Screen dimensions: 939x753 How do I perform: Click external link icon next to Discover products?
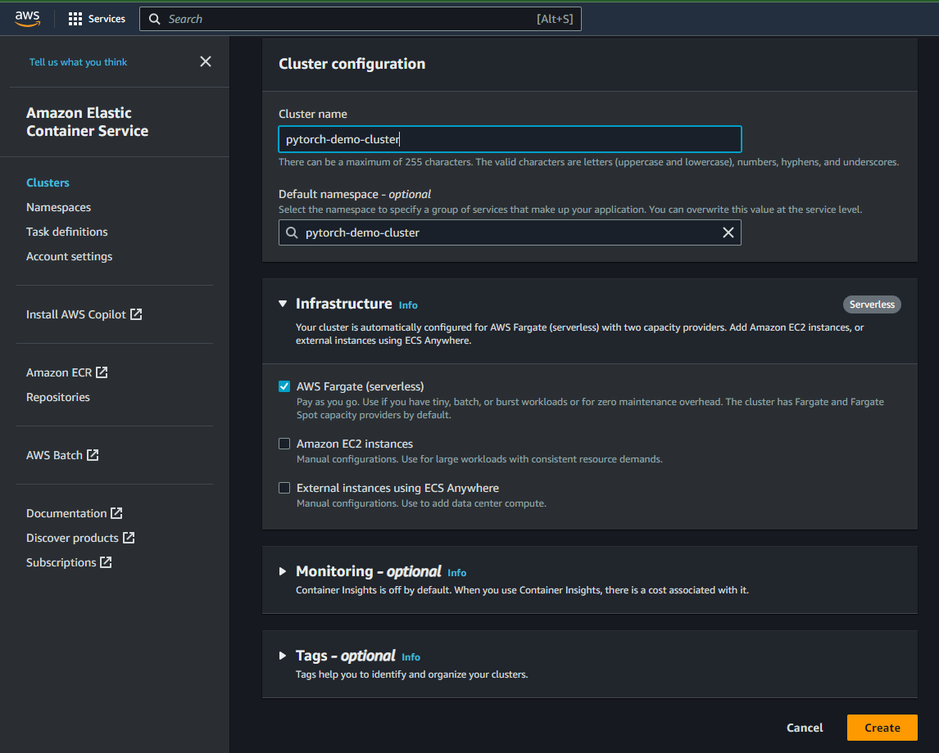128,537
